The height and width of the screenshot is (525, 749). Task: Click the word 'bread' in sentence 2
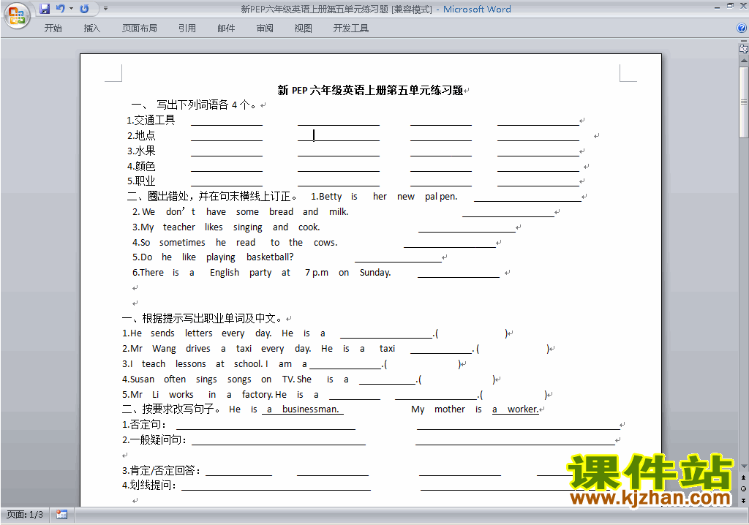click(281, 211)
